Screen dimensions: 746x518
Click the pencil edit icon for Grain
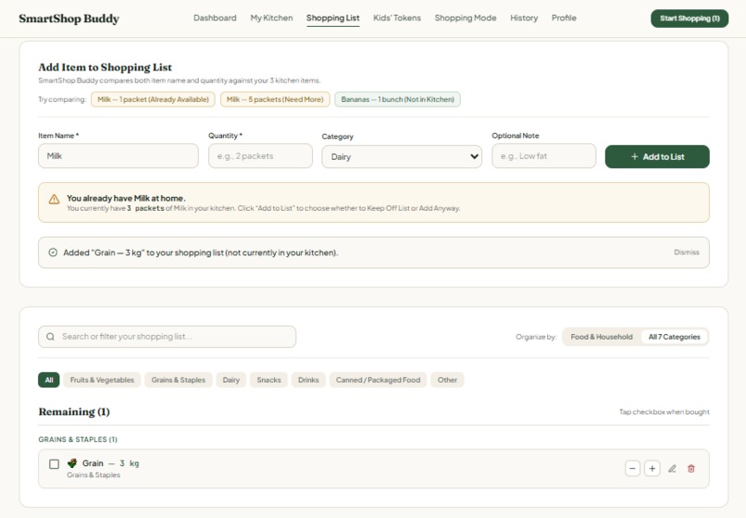point(672,469)
